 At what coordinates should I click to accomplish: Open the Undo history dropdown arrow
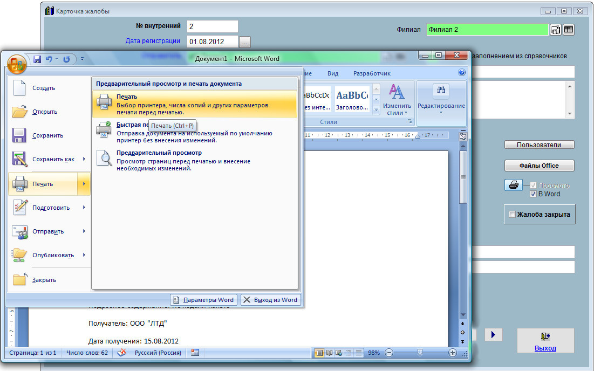click(x=57, y=59)
